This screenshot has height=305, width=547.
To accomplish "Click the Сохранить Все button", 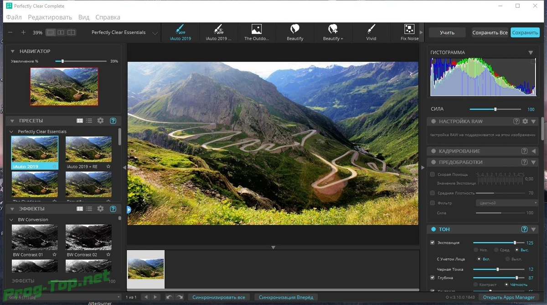I will coord(490,33).
